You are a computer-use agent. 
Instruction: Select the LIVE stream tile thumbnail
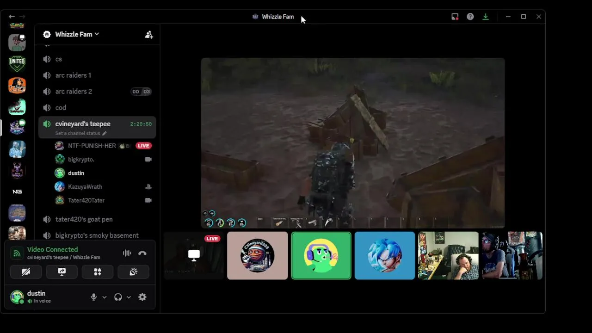pyautogui.click(x=194, y=256)
